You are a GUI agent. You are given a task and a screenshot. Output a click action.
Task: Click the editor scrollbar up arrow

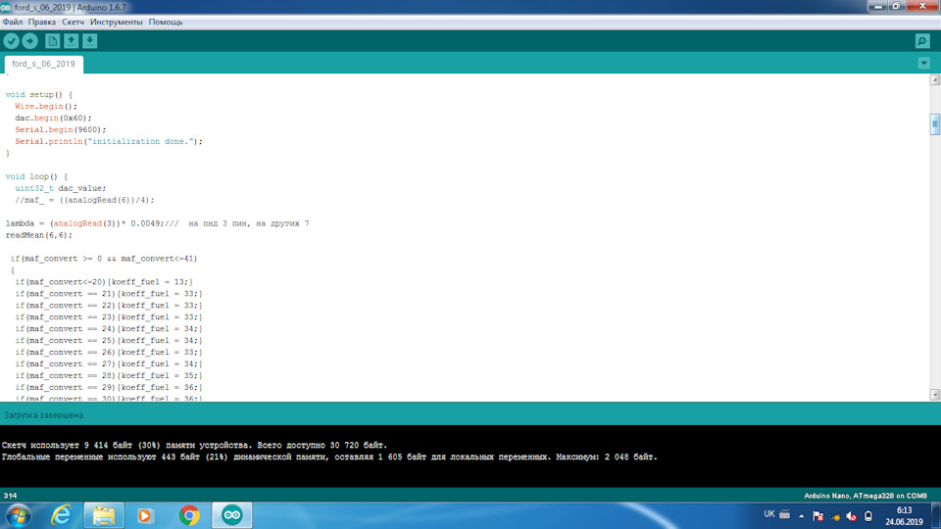(935, 79)
